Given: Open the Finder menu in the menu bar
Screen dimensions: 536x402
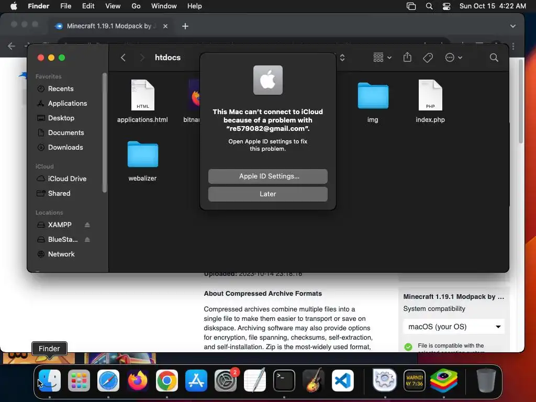Looking at the screenshot, I should click(38, 6).
